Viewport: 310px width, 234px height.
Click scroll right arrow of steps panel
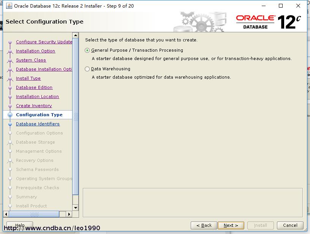(69, 214)
